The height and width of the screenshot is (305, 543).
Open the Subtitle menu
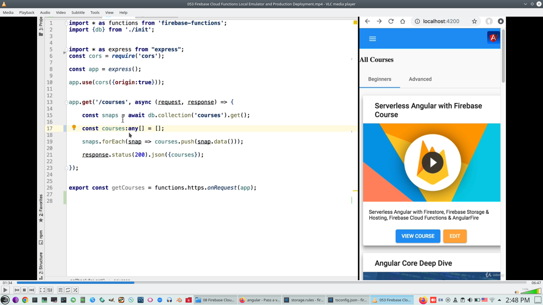click(78, 12)
